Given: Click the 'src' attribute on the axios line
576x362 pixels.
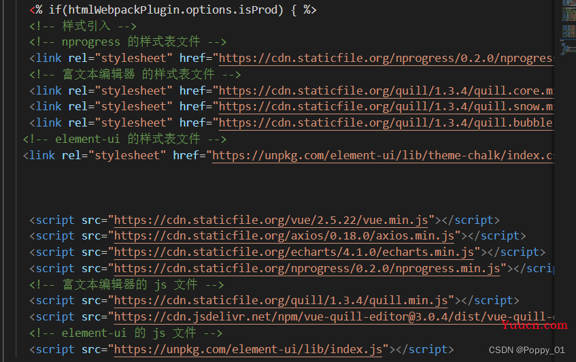Looking at the screenshot, I should click(x=91, y=236).
